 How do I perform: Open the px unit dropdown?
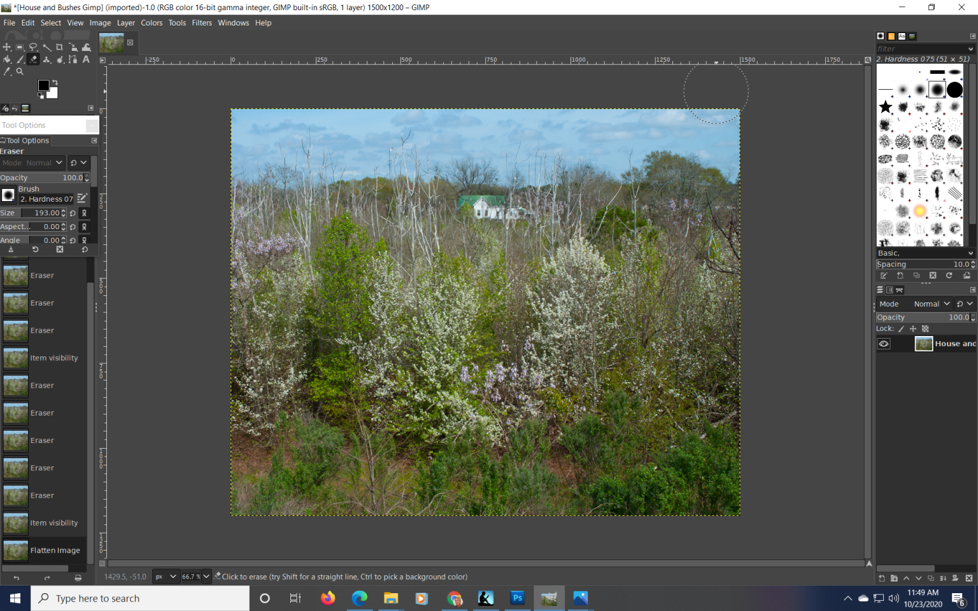click(x=166, y=576)
